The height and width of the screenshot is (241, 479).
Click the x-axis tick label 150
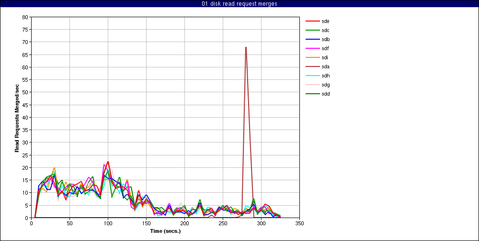pos(146,223)
